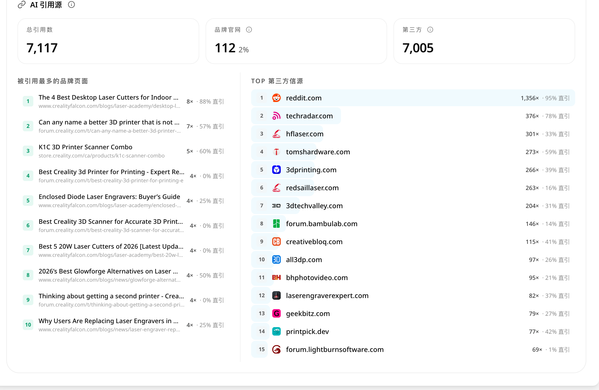Image resolution: width=599 pixels, height=390 pixels.
Task: Open 2026's Best Glowforge Alternatives article
Action: [108, 271]
